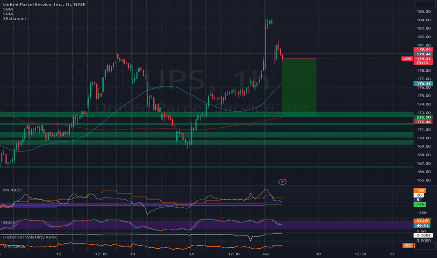This screenshot has height=258, width=437.
Task: Click the gray 179.44 price label
Action: pyautogui.click(x=423, y=54)
